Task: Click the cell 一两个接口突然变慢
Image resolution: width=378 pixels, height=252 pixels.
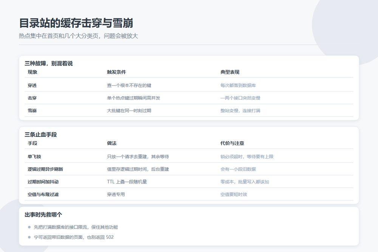Action: coord(240,98)
